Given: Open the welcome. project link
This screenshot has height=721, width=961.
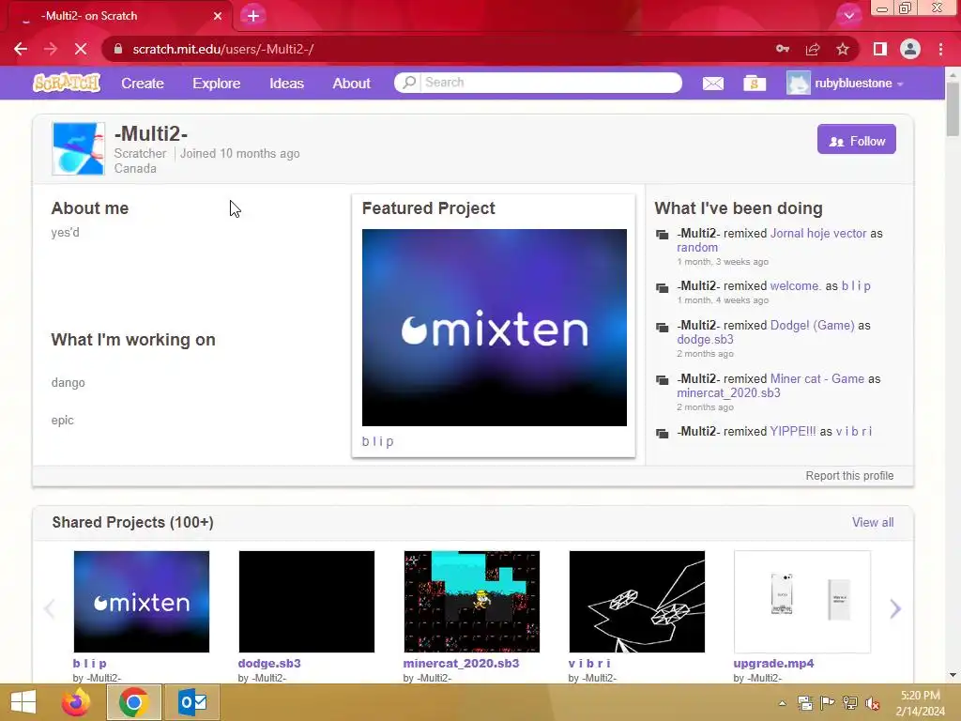Looking at the screenshot, I should coord(795,285).
